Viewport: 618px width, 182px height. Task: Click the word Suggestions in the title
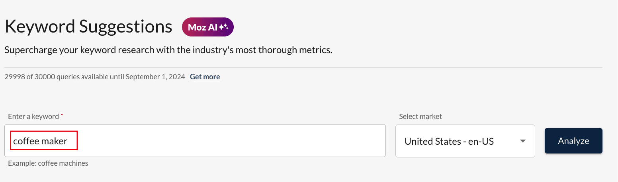pyautogui.click(x=125, y=27)
